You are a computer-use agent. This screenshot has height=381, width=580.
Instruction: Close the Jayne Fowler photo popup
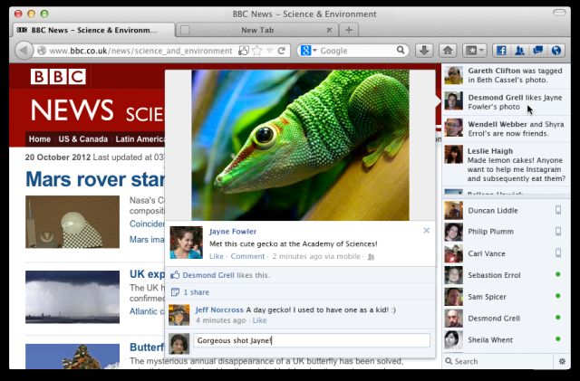click(426, 231)
